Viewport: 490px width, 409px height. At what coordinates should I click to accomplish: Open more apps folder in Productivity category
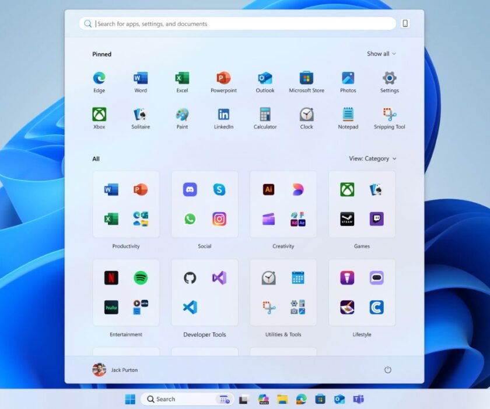pos(141,219)
